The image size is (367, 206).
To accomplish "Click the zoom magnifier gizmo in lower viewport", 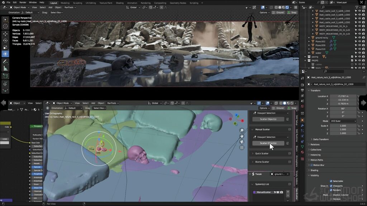I will coord(242,130).
